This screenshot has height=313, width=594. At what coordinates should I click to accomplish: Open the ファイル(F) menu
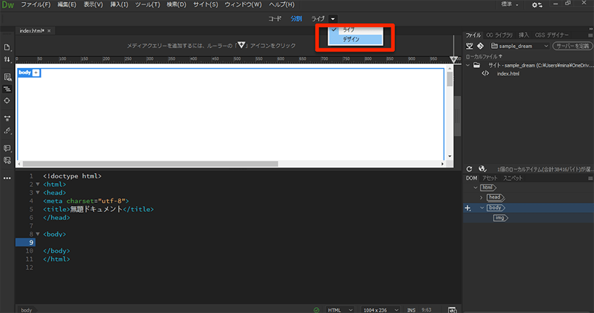[36, 5]
